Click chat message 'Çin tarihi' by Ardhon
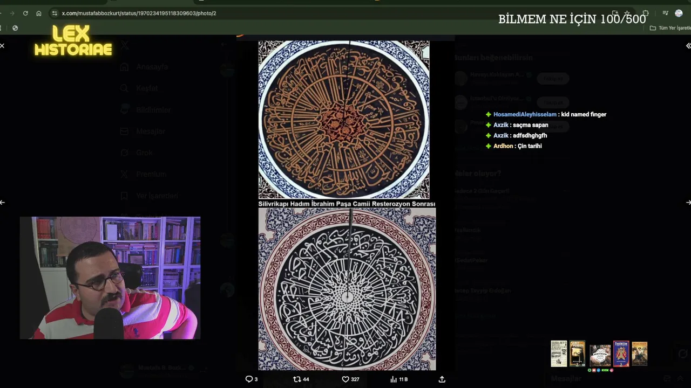The height and width of the screenshot is (388, 691). pos(529,146)
